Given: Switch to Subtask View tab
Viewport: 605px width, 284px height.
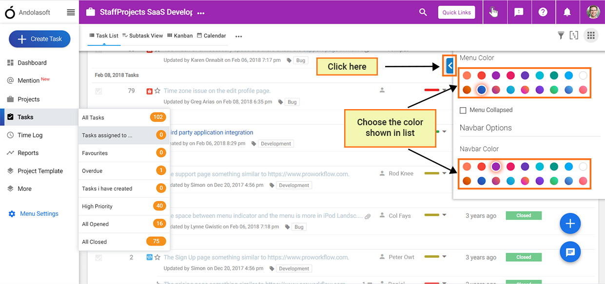Looking at the screenshot, I should pos(142,36).
